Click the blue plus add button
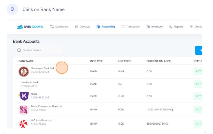The width and height of the screenshot is (213, 134). tap(199, 50)
